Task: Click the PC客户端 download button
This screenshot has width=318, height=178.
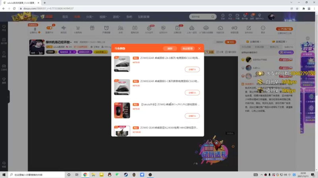Action: pyautogui.click(x=285, y=29)
